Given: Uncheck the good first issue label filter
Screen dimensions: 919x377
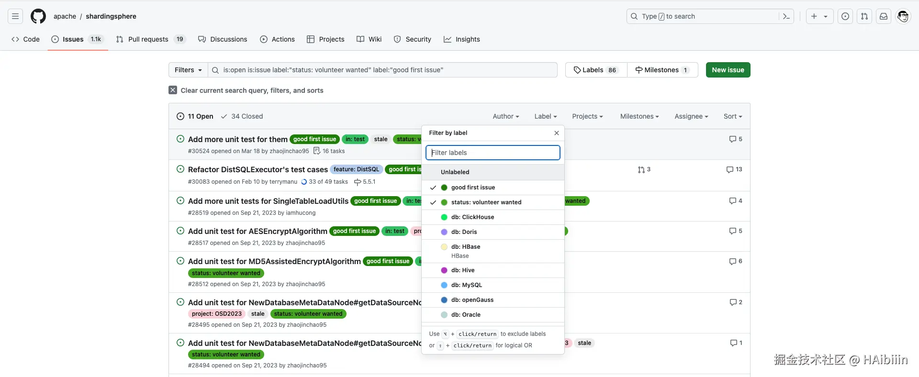Looking at the screenshot, I should (493, 188).
